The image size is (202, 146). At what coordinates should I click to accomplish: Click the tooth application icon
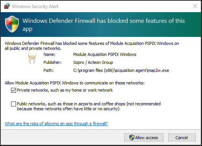32,58
